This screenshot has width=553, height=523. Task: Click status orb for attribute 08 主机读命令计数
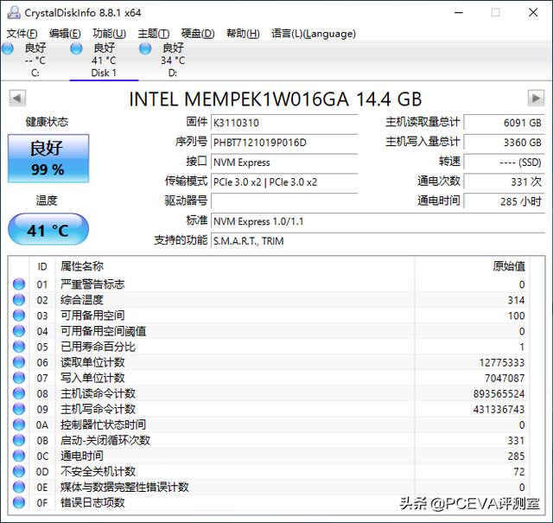click(19, 393)
